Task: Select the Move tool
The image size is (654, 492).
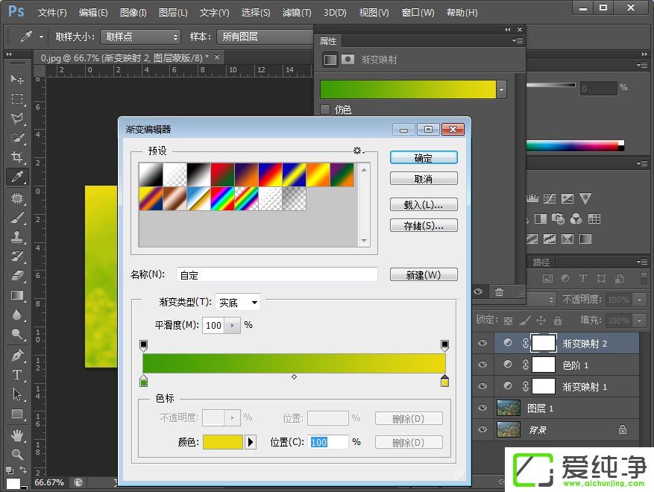Action: 16,79
